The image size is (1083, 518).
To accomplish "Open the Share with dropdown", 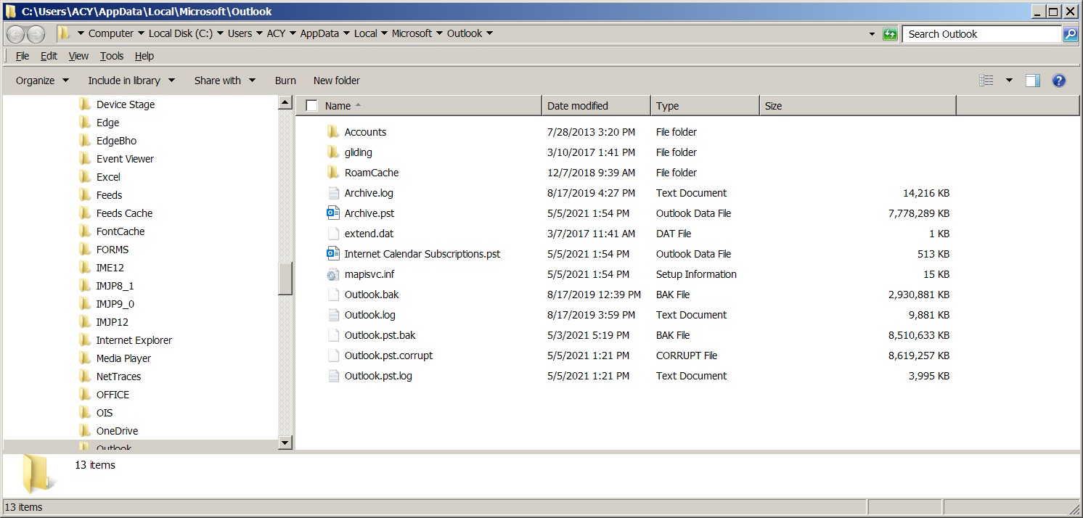I will pyautogui.click(x=225, y=81).
